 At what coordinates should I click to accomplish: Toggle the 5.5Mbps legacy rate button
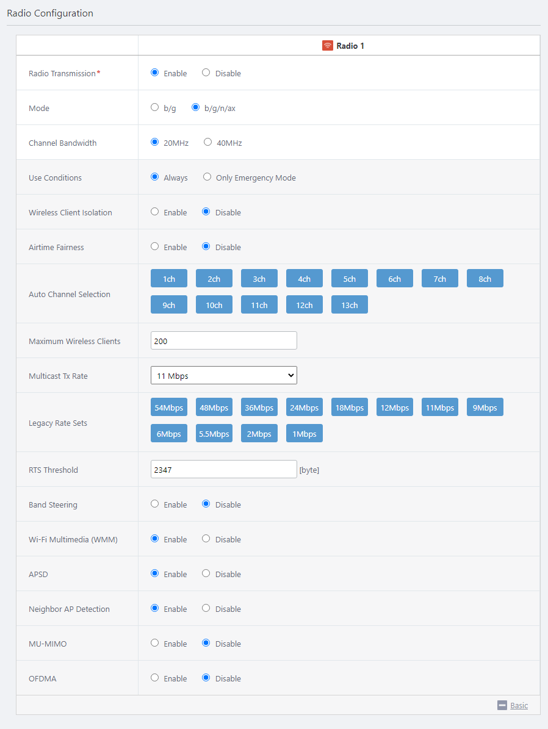214,434
